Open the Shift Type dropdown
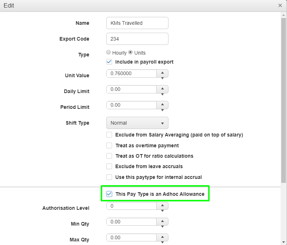Viewport: 287px width, 245px height. tap(137, 123)
